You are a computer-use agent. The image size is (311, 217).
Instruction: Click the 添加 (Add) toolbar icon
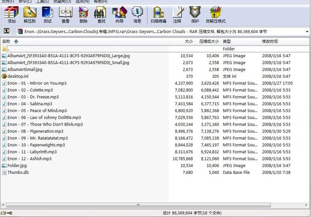pyautogui.click(x=11, y=15)
